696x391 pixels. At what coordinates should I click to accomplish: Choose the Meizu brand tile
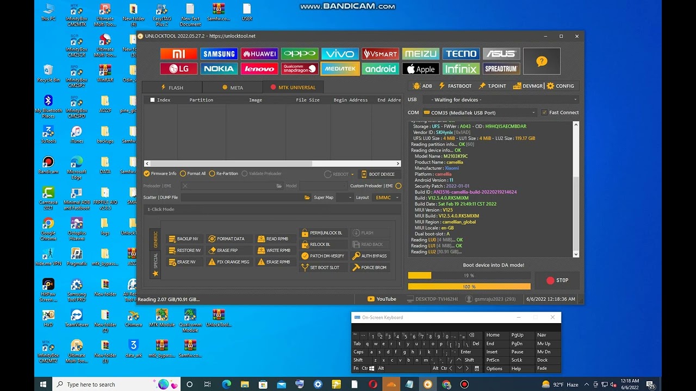click(420, 54)
